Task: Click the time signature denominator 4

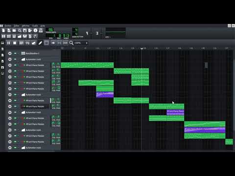Action: pyautogui.click(x=75, y=34)
